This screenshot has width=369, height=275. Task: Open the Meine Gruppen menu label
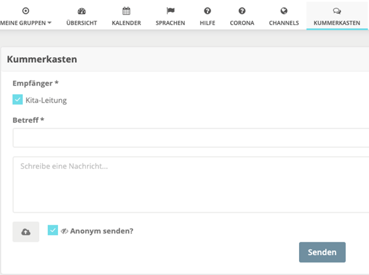coord(23,23)
